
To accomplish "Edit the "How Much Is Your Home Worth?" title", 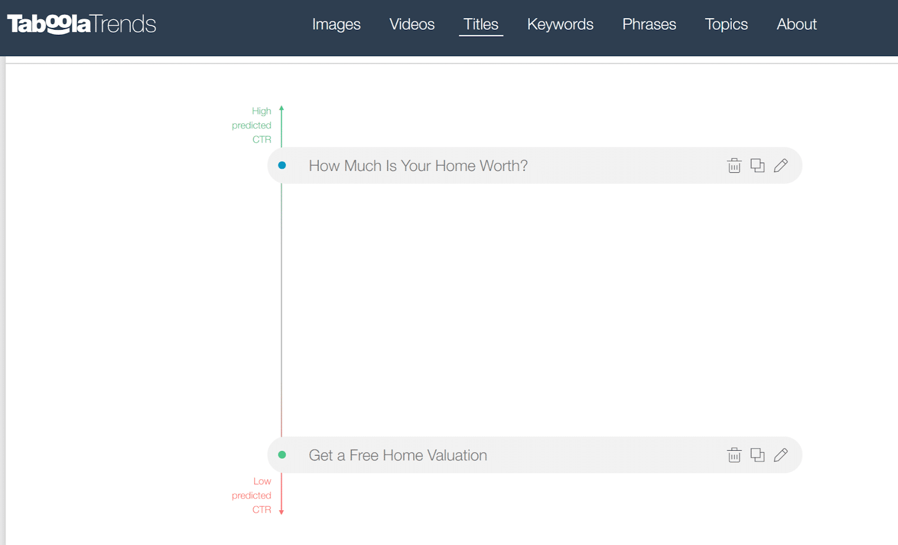I will click(x=781, y=165).
